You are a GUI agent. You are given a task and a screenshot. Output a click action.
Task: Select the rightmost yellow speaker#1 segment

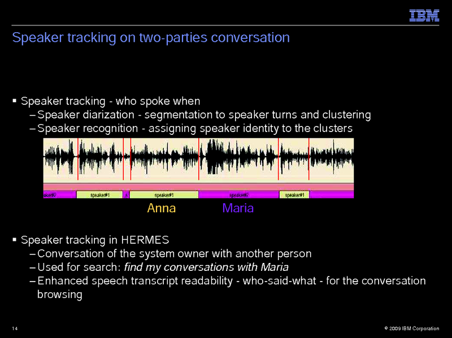294,195
